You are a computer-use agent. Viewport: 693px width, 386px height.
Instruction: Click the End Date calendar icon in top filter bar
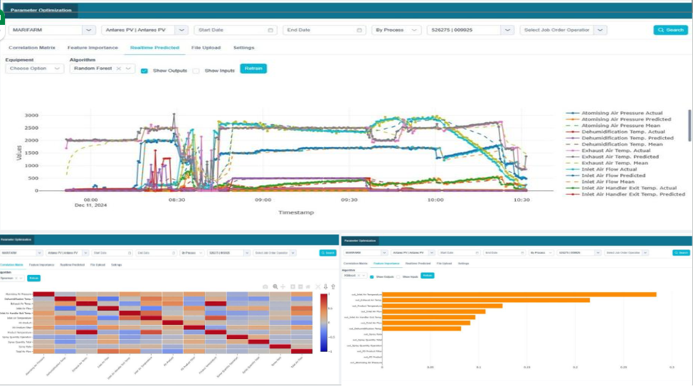tap(360, 30)
